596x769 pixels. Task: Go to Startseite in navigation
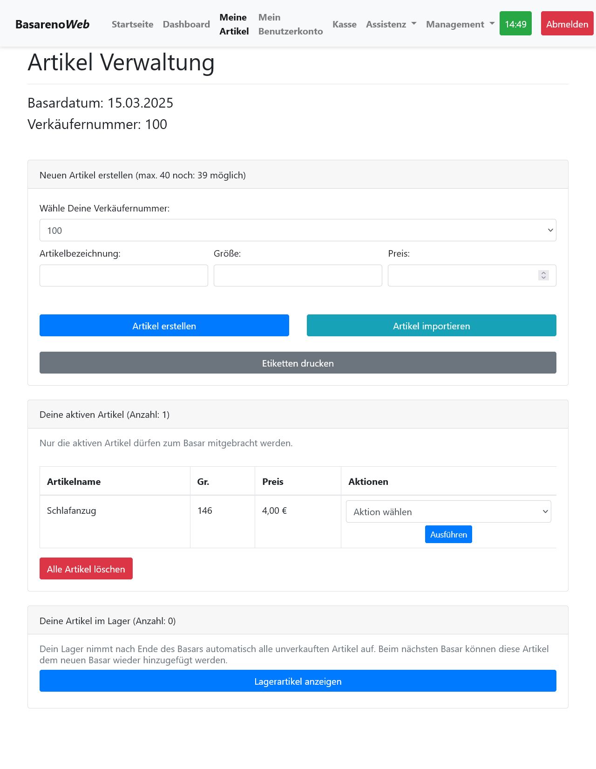[132, 24]
